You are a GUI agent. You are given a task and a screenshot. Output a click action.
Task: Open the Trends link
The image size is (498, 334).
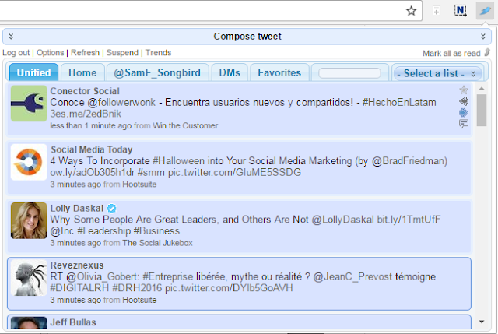[158, 53]
